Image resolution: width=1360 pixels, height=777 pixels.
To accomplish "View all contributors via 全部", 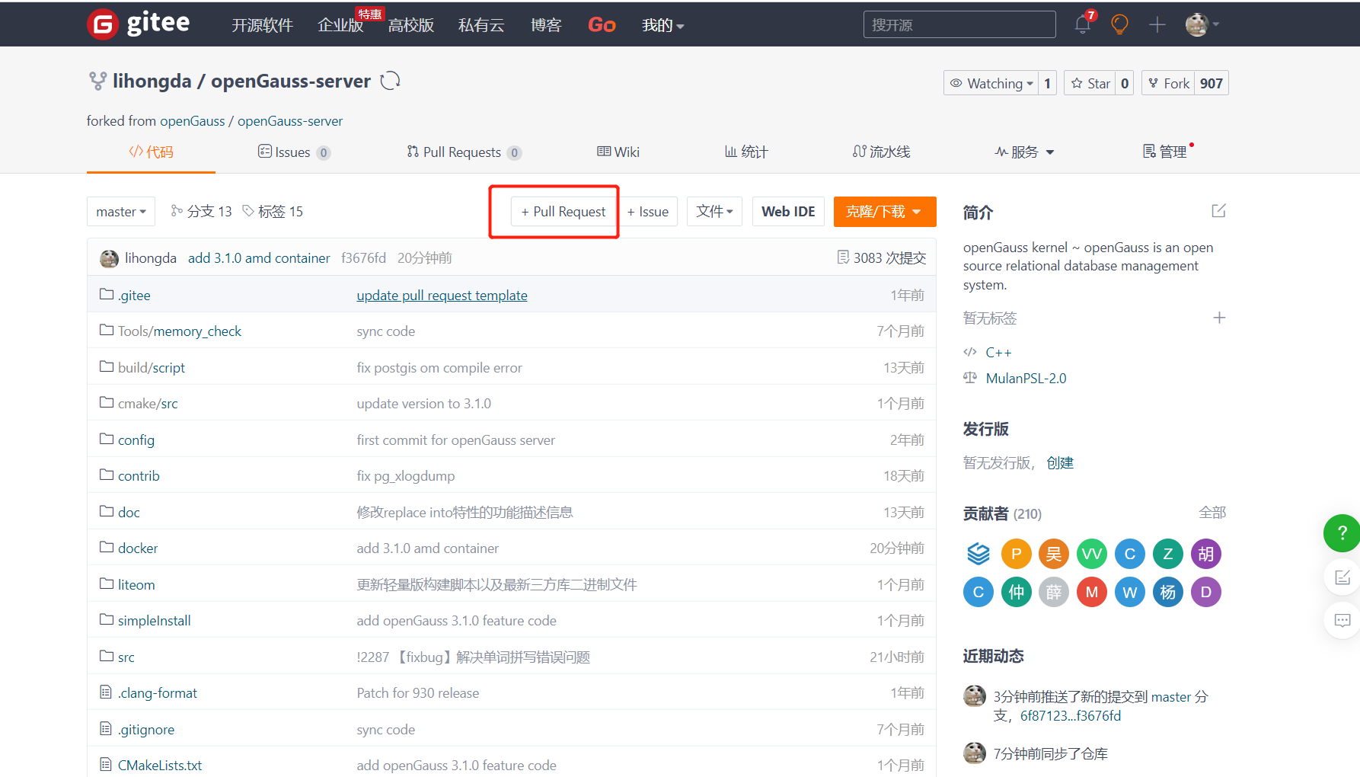I will pyautogui.click(x=1212, y=513).
